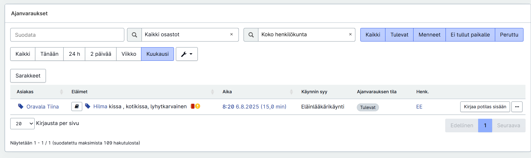
Task: Click the Ajanvaraukset panel title
Action: [29, 13]
